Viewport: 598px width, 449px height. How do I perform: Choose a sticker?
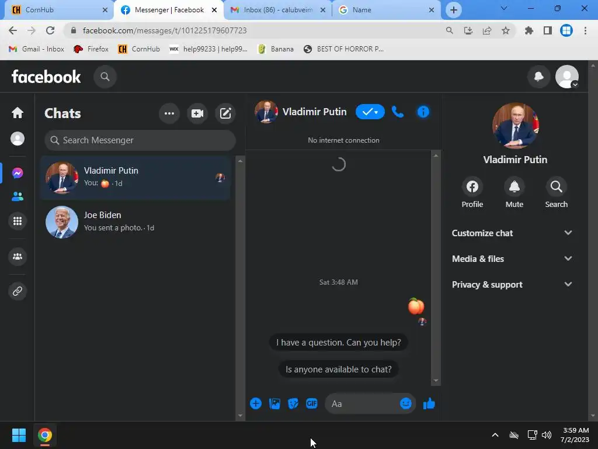[293, 403]
